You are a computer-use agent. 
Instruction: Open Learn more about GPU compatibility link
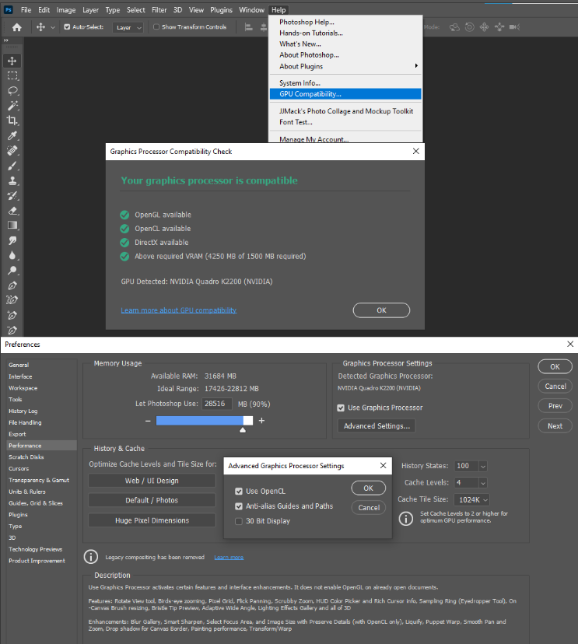pos(179,310)
